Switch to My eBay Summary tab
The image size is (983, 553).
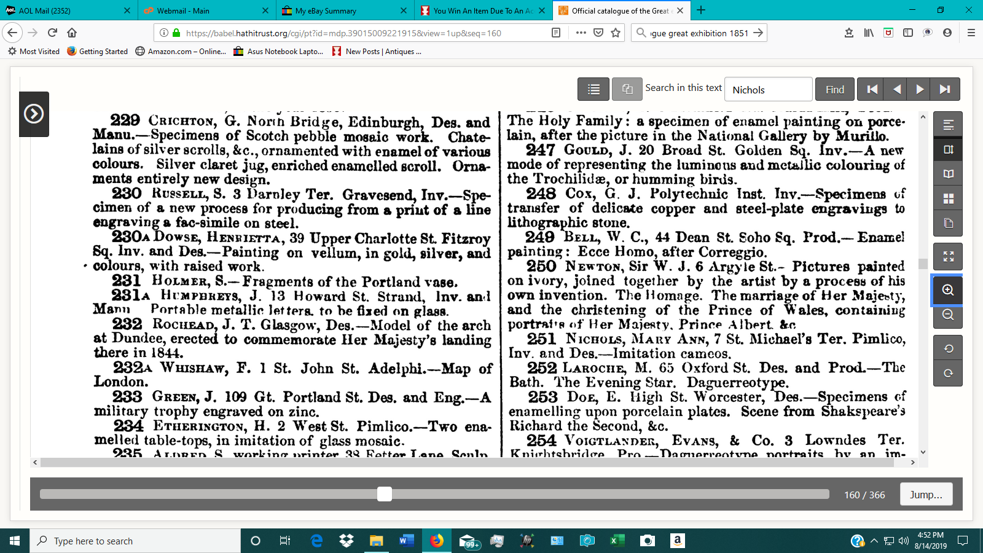pos(343,10)
